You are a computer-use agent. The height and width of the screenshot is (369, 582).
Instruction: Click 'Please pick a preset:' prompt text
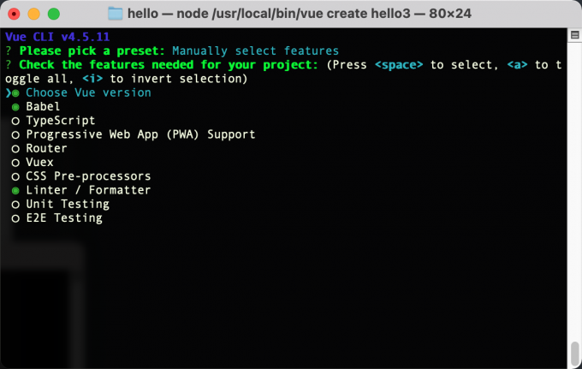click(92, 51)
